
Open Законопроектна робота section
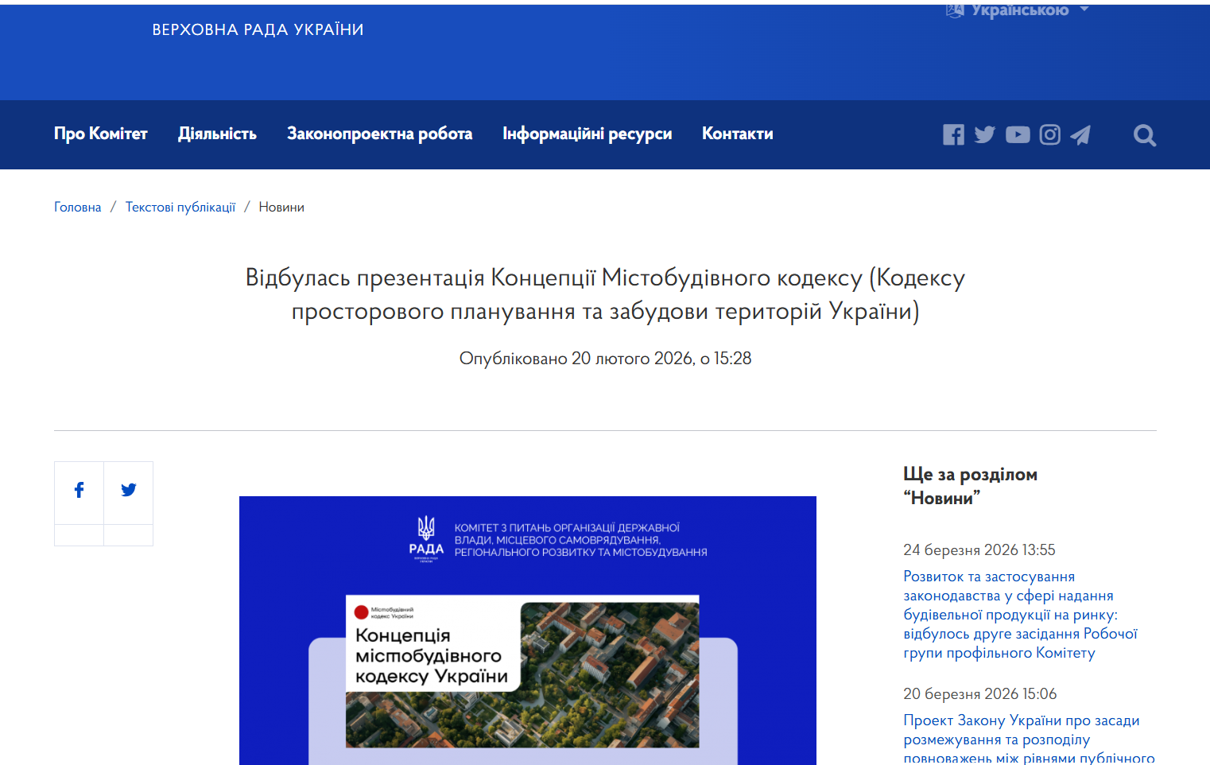pos(380,134)
